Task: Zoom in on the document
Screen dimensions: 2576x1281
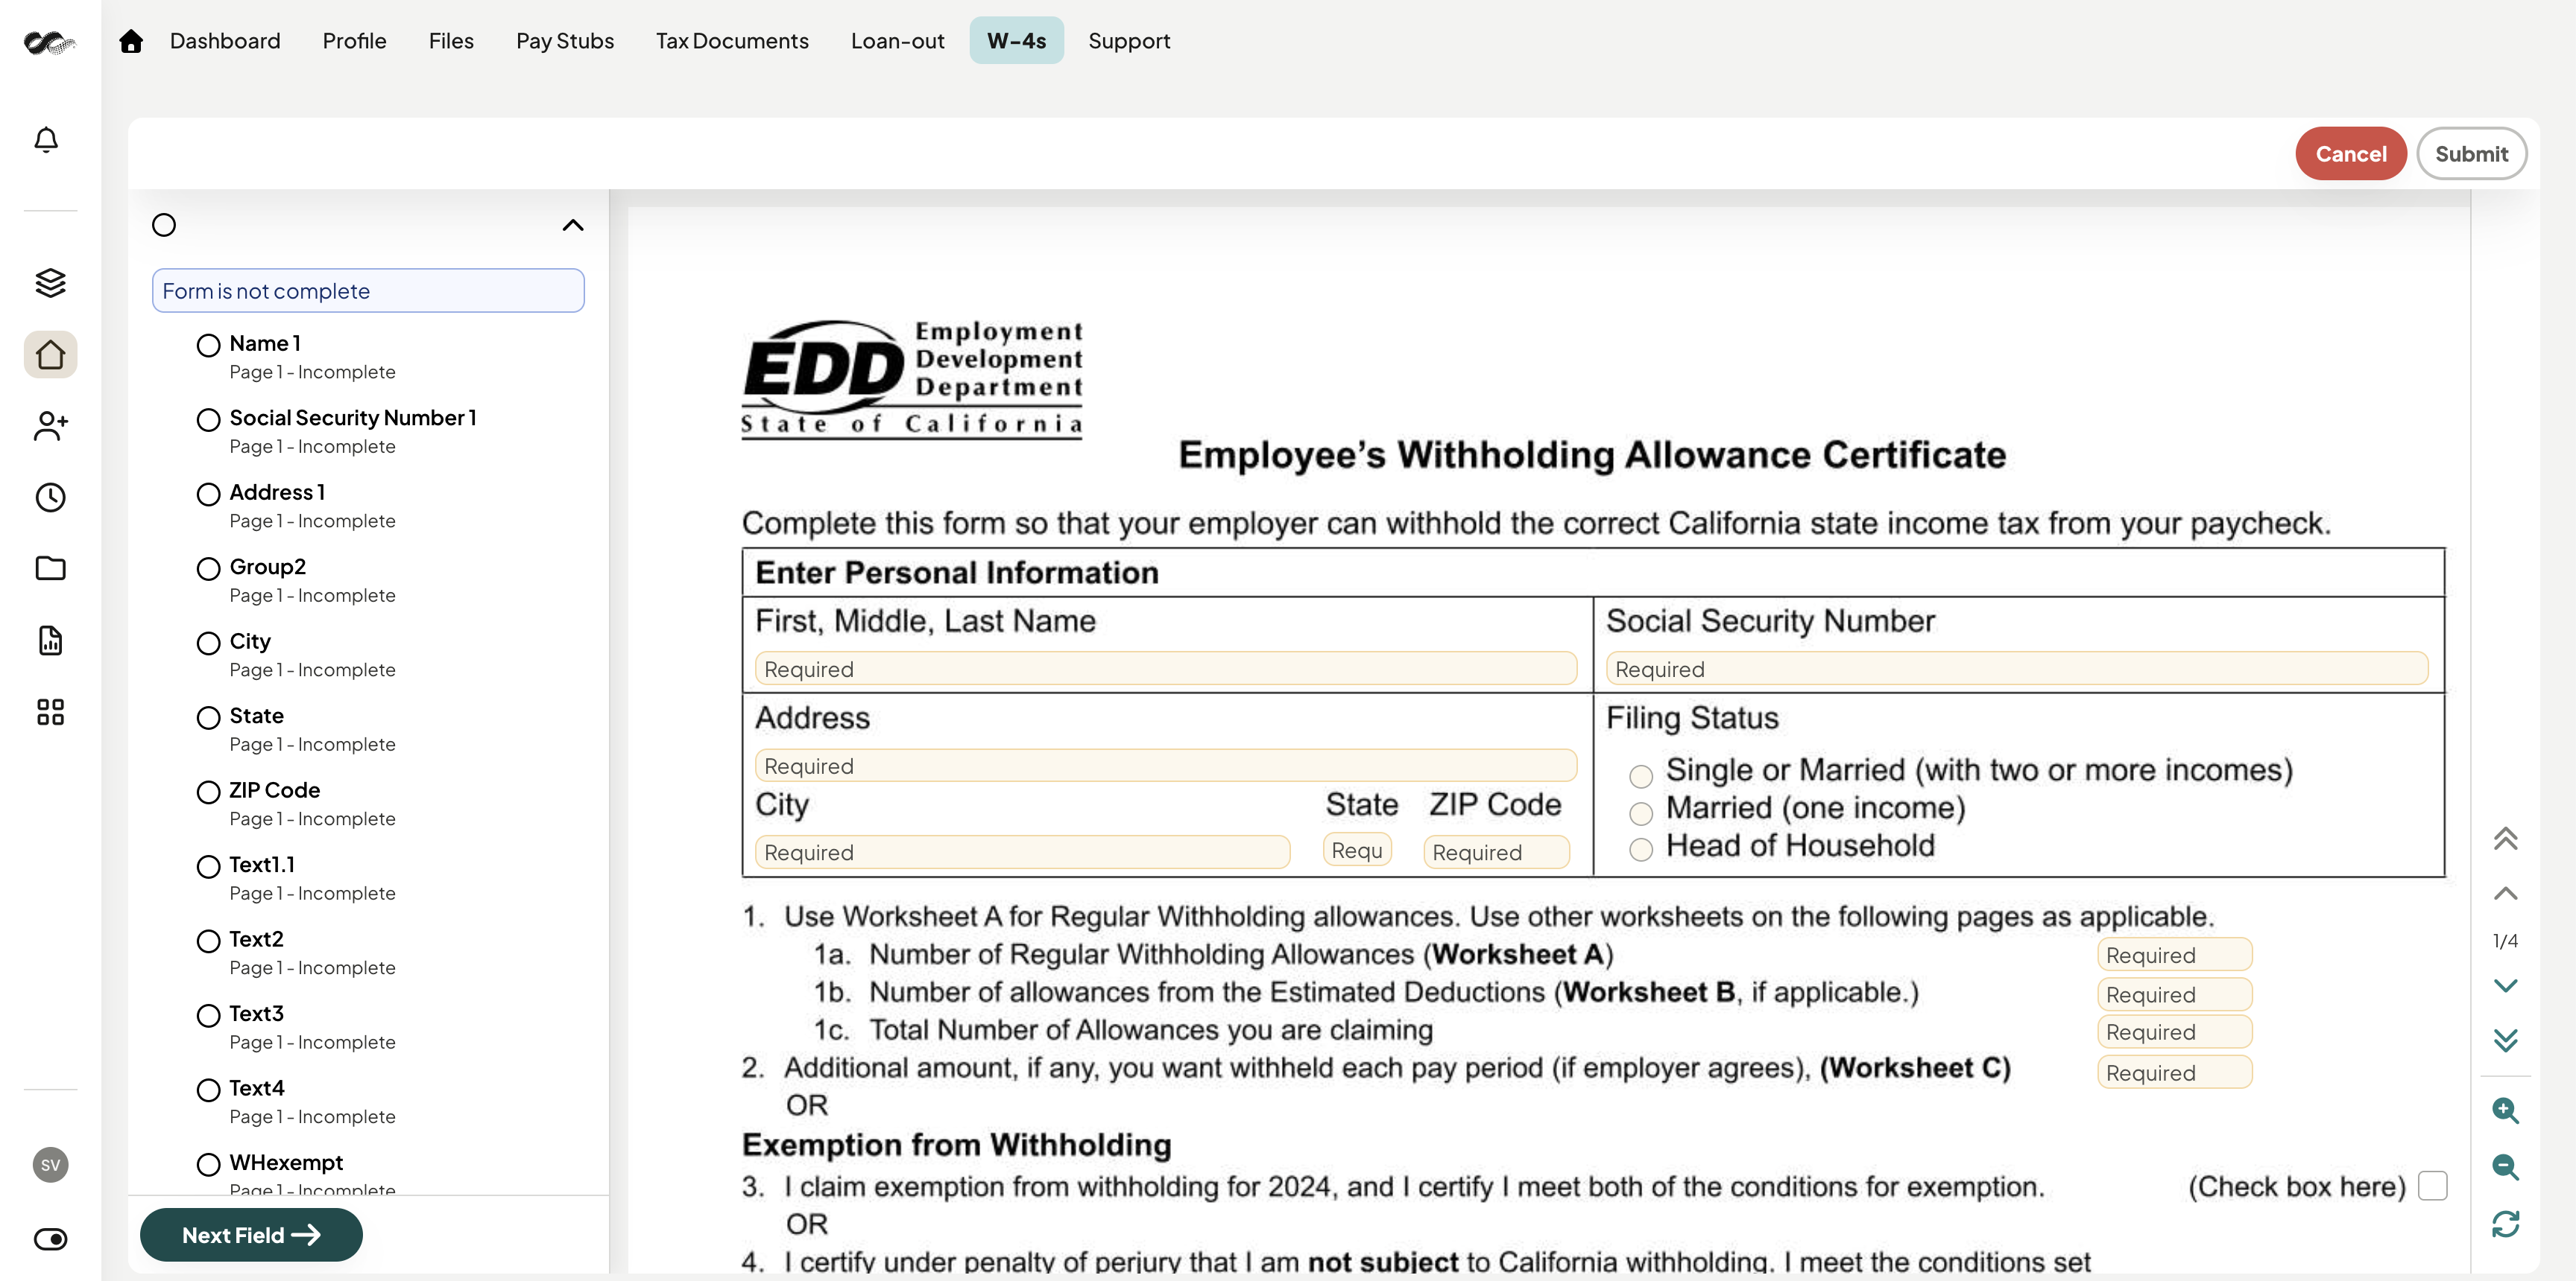Action: tap(2505, 1110)
